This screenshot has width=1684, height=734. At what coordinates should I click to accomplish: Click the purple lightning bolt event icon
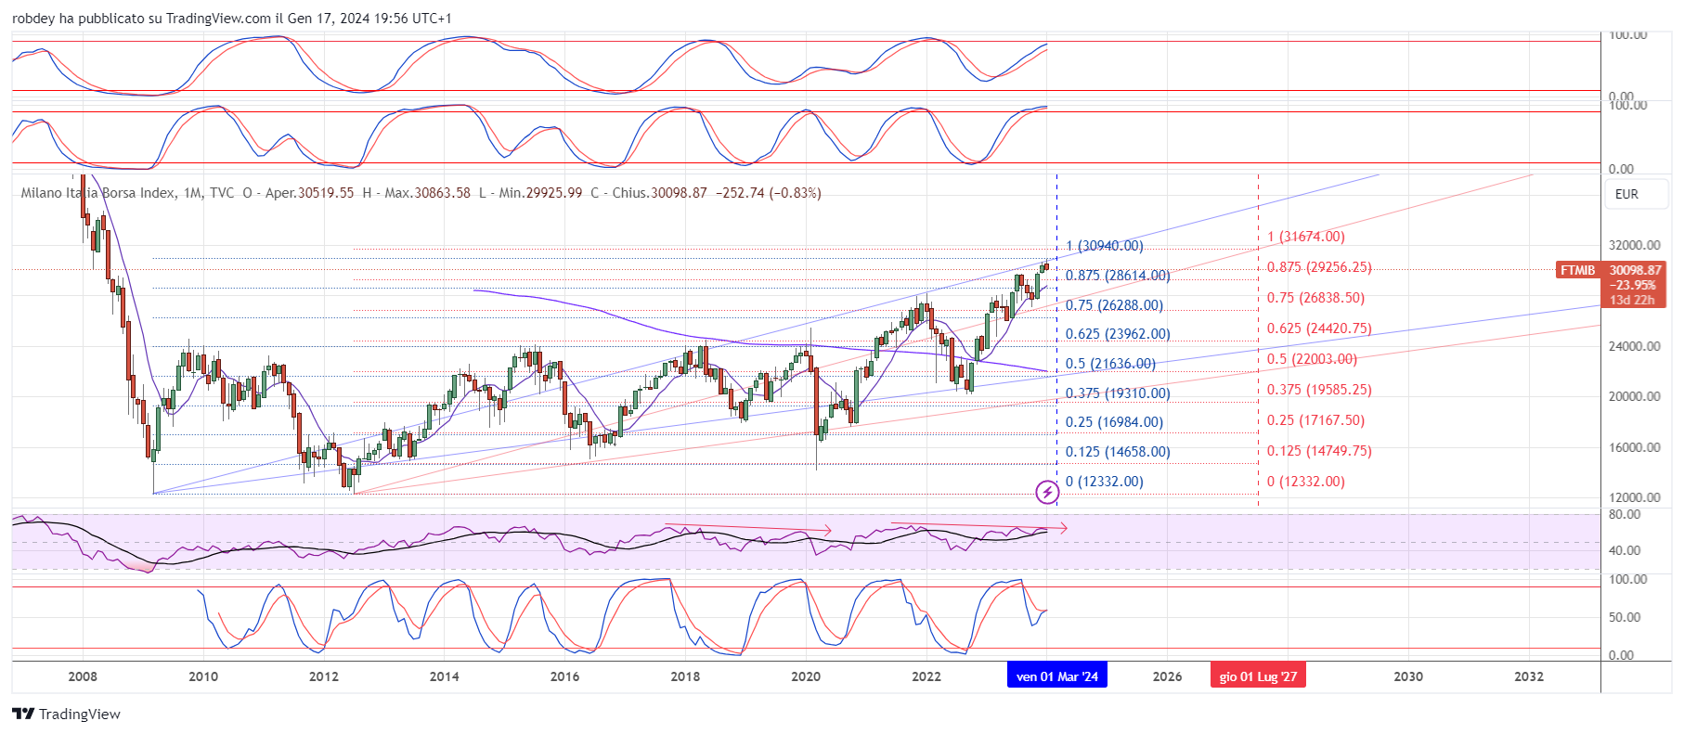pos(1047,492)
